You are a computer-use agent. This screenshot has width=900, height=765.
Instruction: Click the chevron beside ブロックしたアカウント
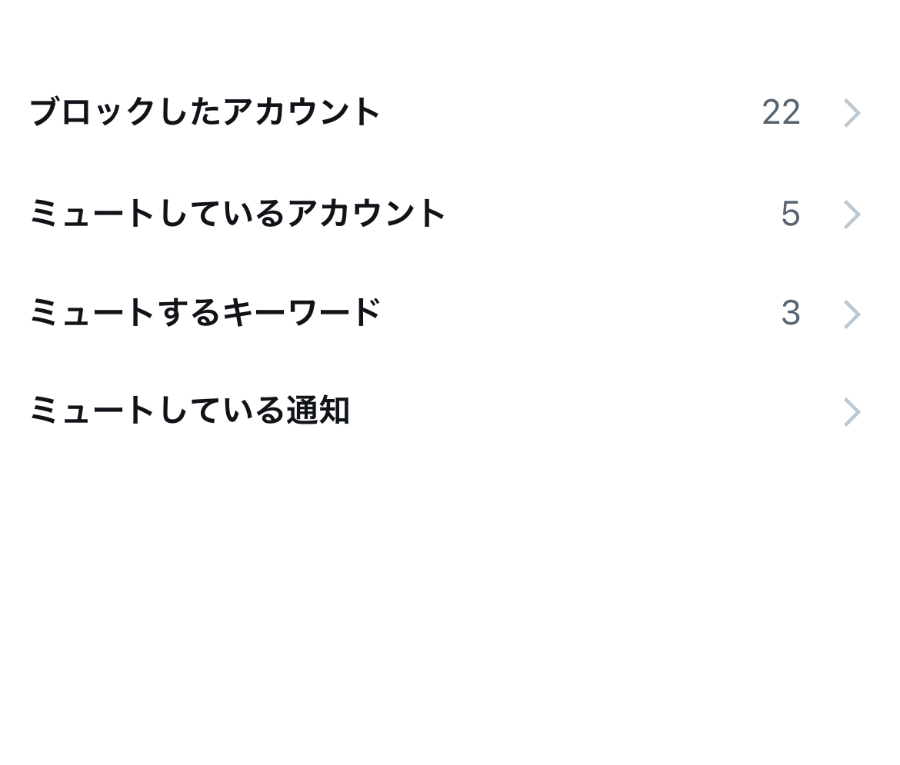[x=851, y=113]
